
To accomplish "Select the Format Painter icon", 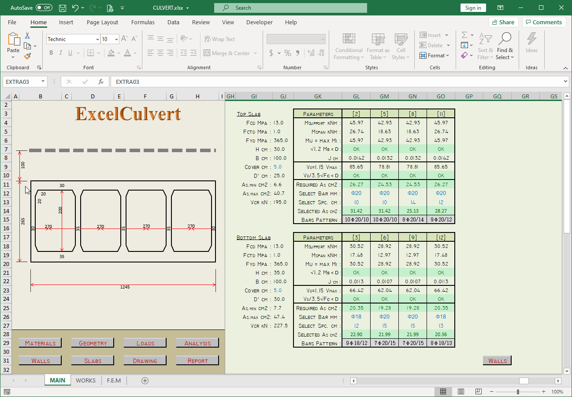I will point(26,56).
